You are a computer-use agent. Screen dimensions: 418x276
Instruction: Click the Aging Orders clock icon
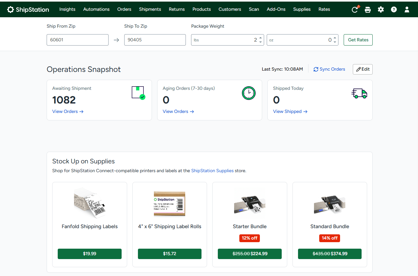tap(249, 93)
